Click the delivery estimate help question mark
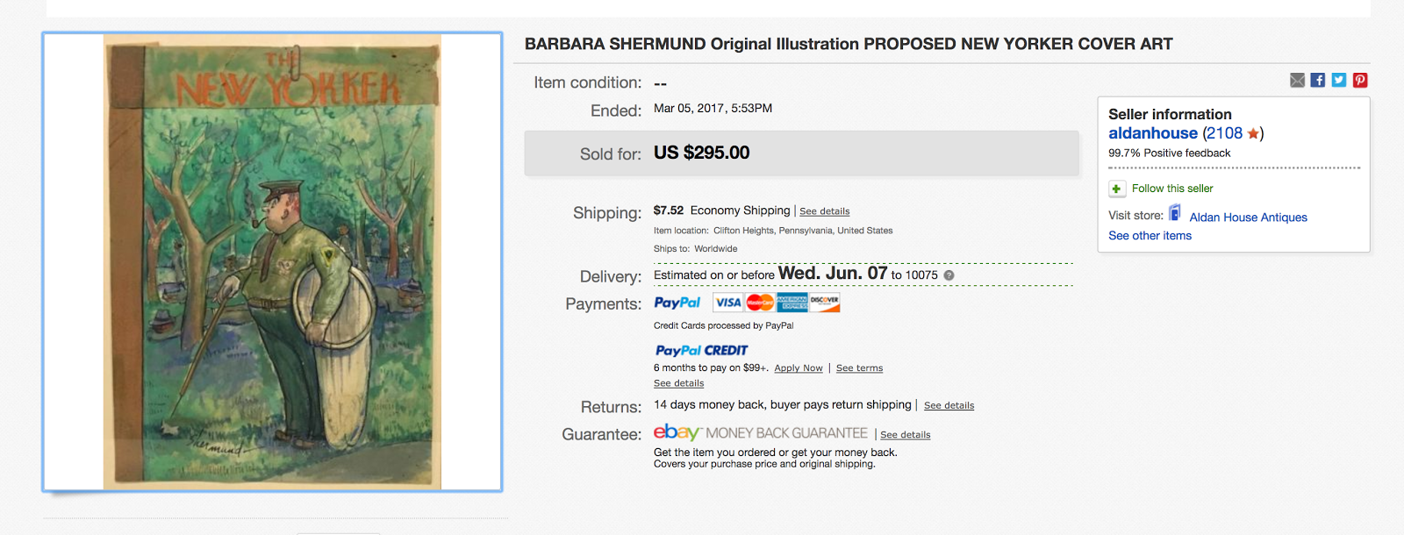Image resolution: width=1404 pixels, height=535 pixels. tap(949, 275)
